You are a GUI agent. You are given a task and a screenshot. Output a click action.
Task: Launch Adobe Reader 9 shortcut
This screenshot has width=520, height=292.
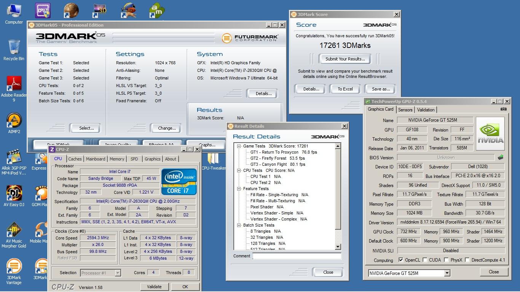14,89
